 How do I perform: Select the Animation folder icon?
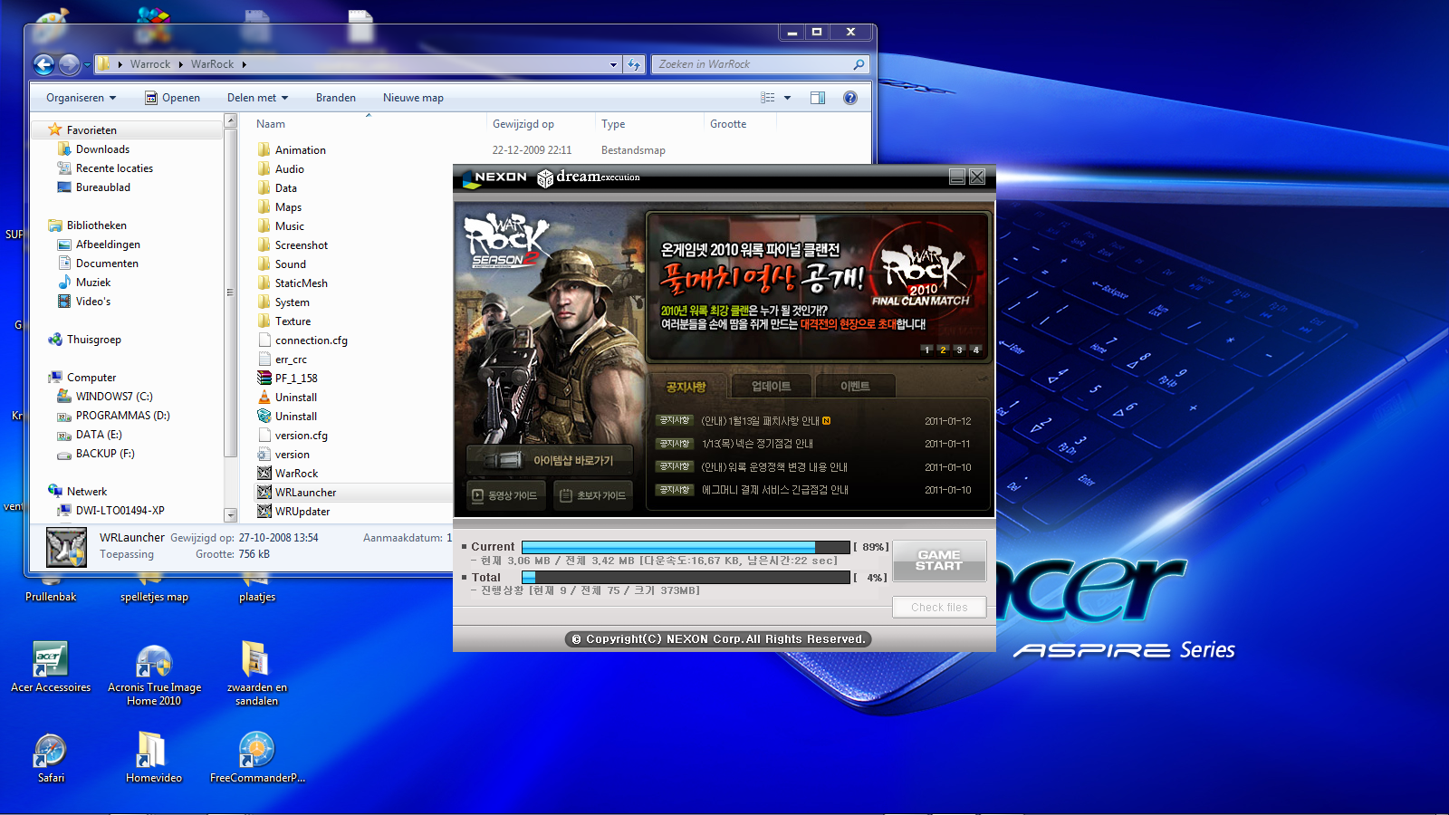coord(264,149)
